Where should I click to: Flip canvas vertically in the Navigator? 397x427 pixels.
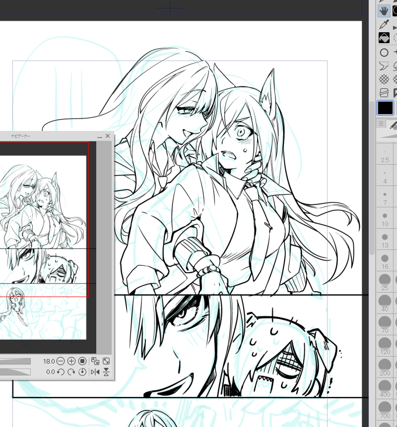pos(106,372)
